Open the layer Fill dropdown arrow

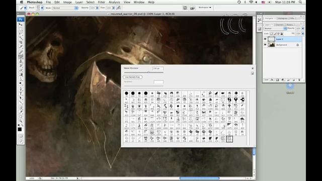coord(303,34)
